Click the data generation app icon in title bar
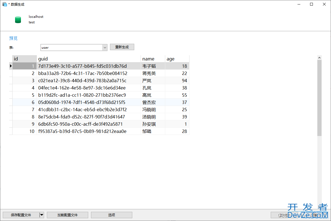The image size is (331, 221). tap(5, 4)
